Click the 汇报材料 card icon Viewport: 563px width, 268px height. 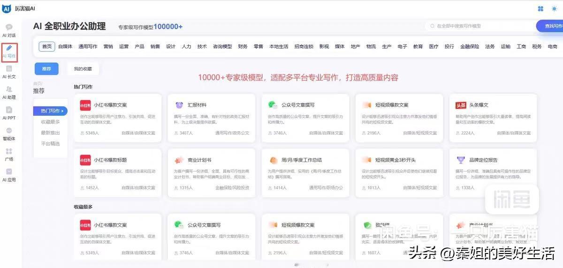tap(179, 105)
